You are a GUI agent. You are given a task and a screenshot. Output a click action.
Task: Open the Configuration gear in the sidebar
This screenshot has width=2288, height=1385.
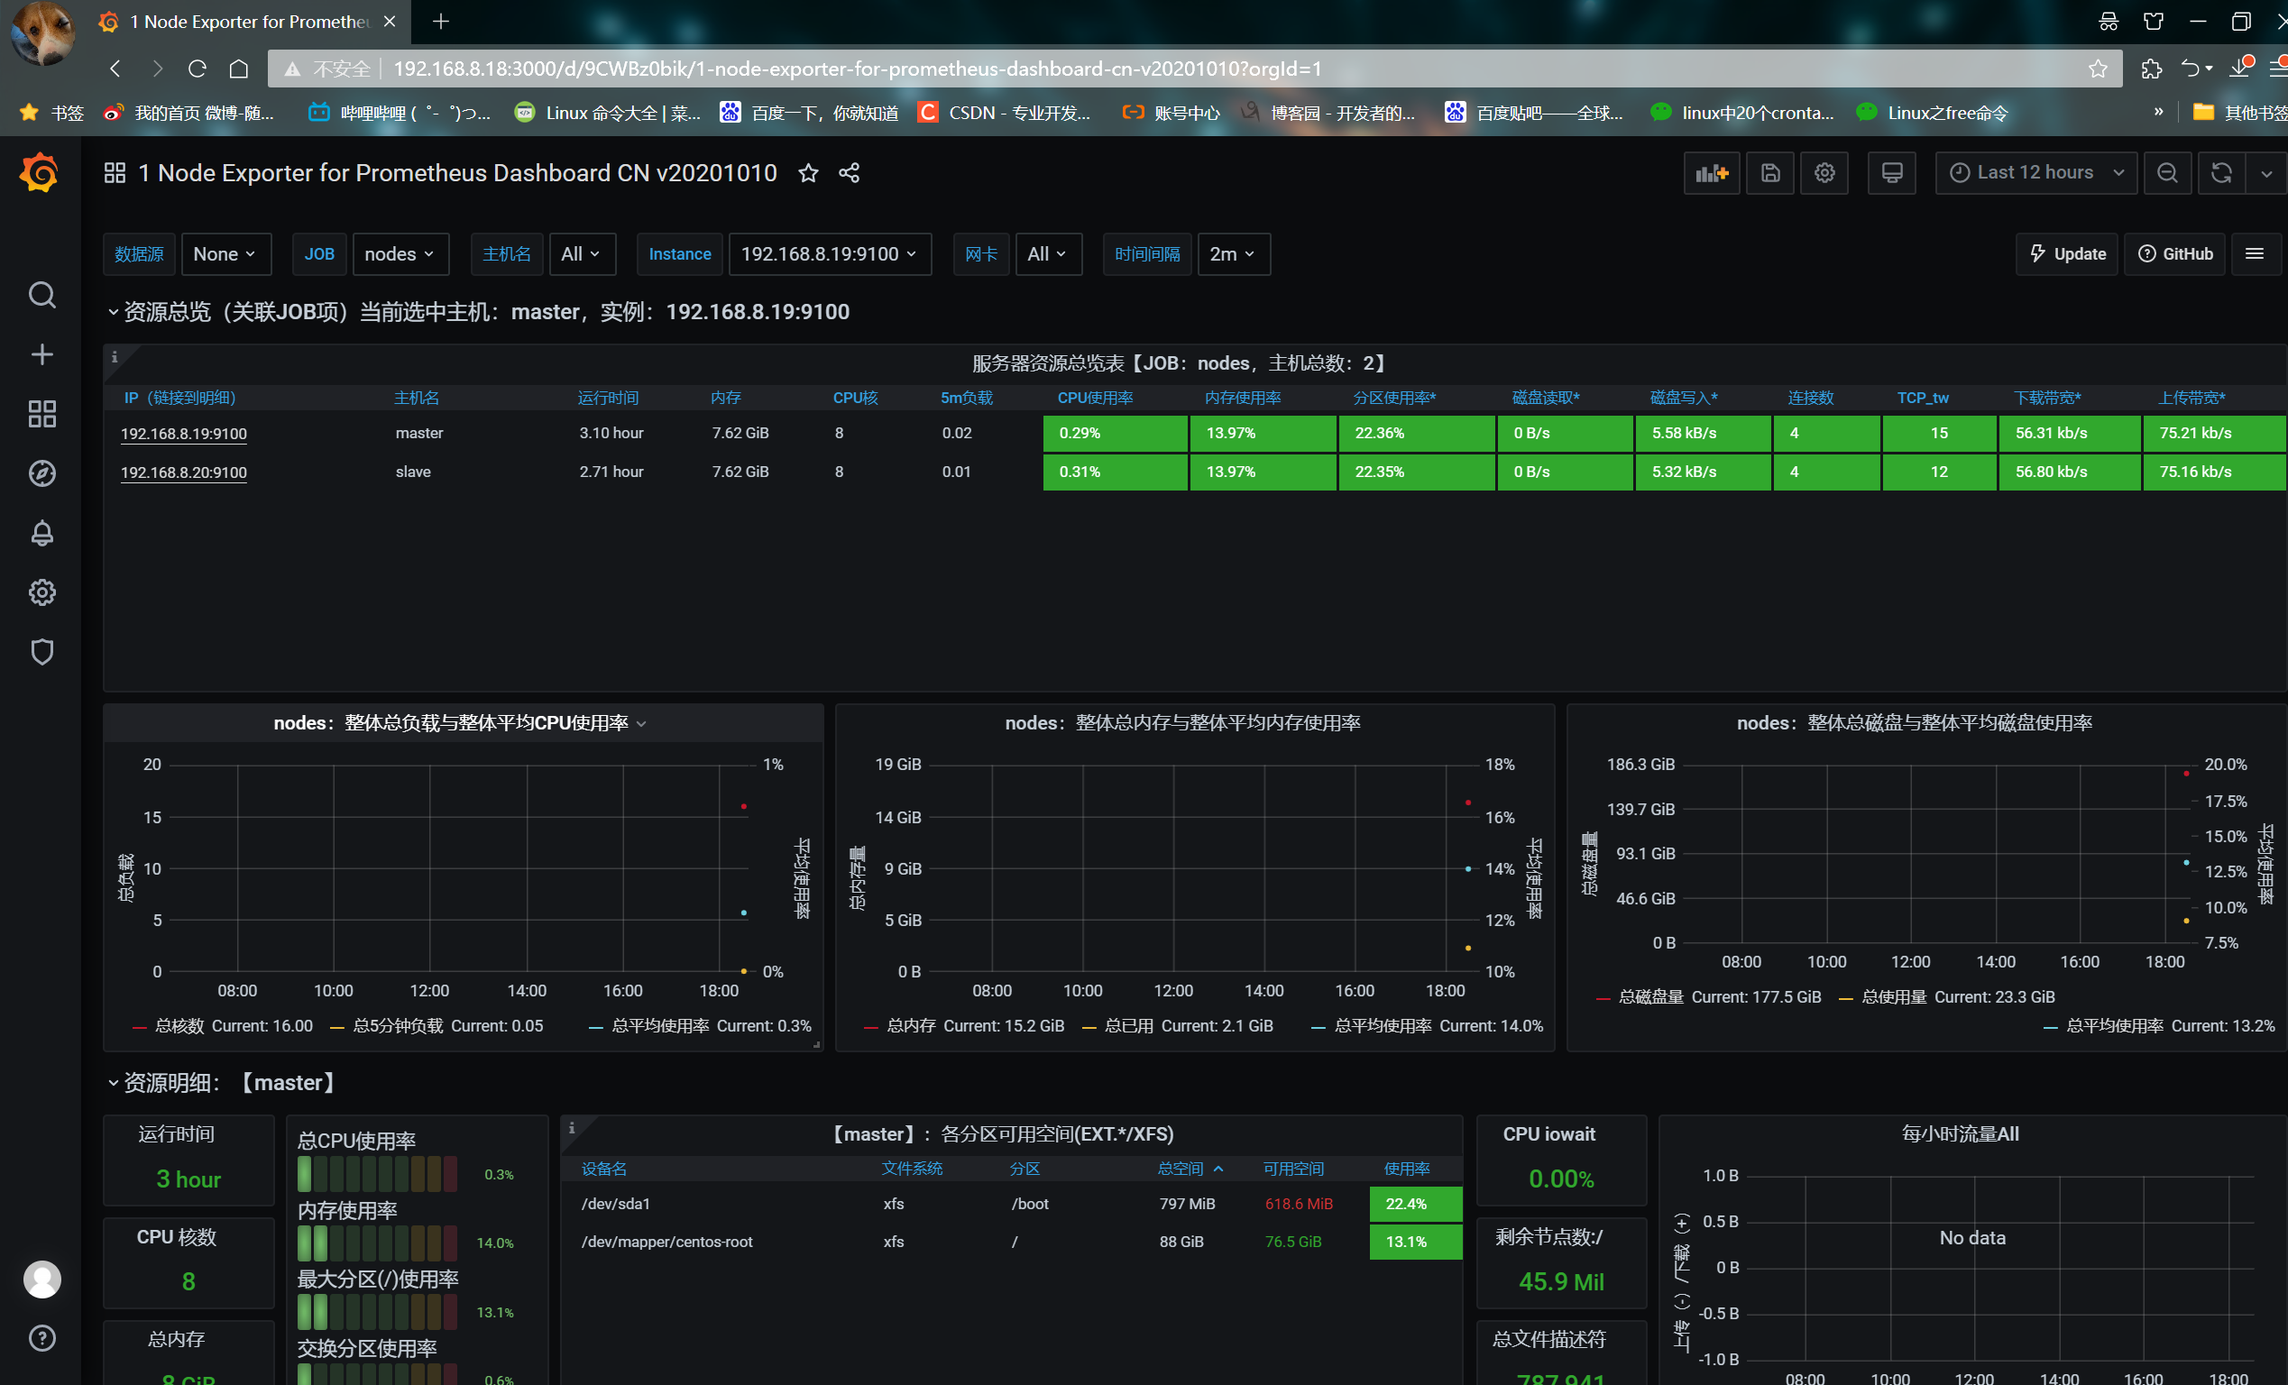click(41, 592)
